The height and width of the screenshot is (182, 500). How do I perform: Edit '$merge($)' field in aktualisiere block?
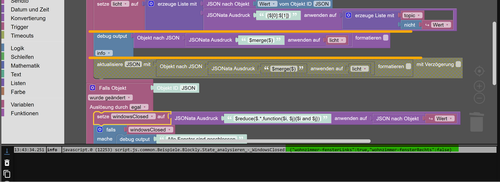283,69
